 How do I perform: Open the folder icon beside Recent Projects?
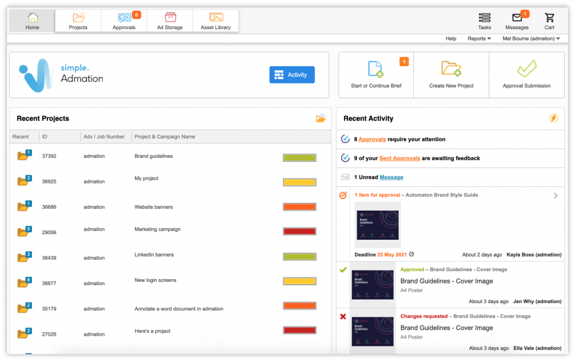coord(321,118)
